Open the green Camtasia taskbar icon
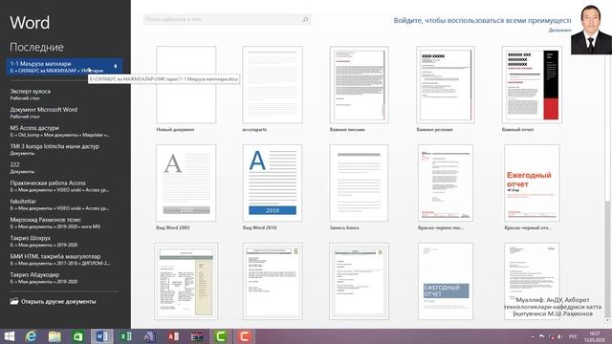Screen dimensions: 612x344 pyautogui.click(x=221, y=336)
